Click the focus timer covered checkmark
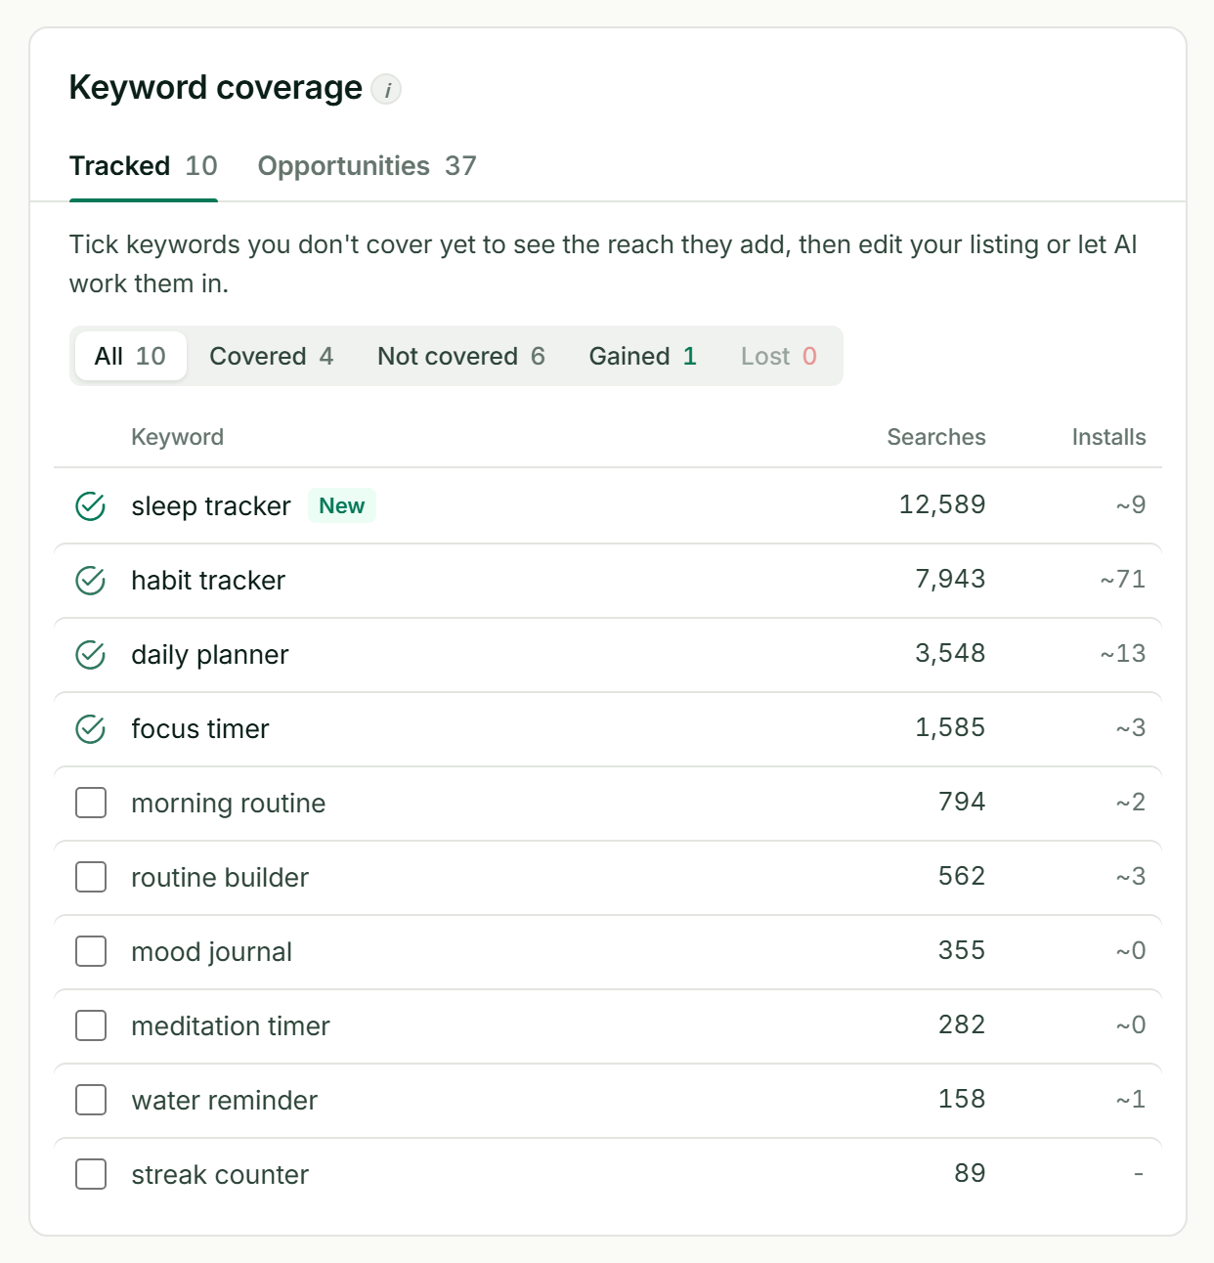Screen dimensions: 1214x1263 tap(91, 729)
